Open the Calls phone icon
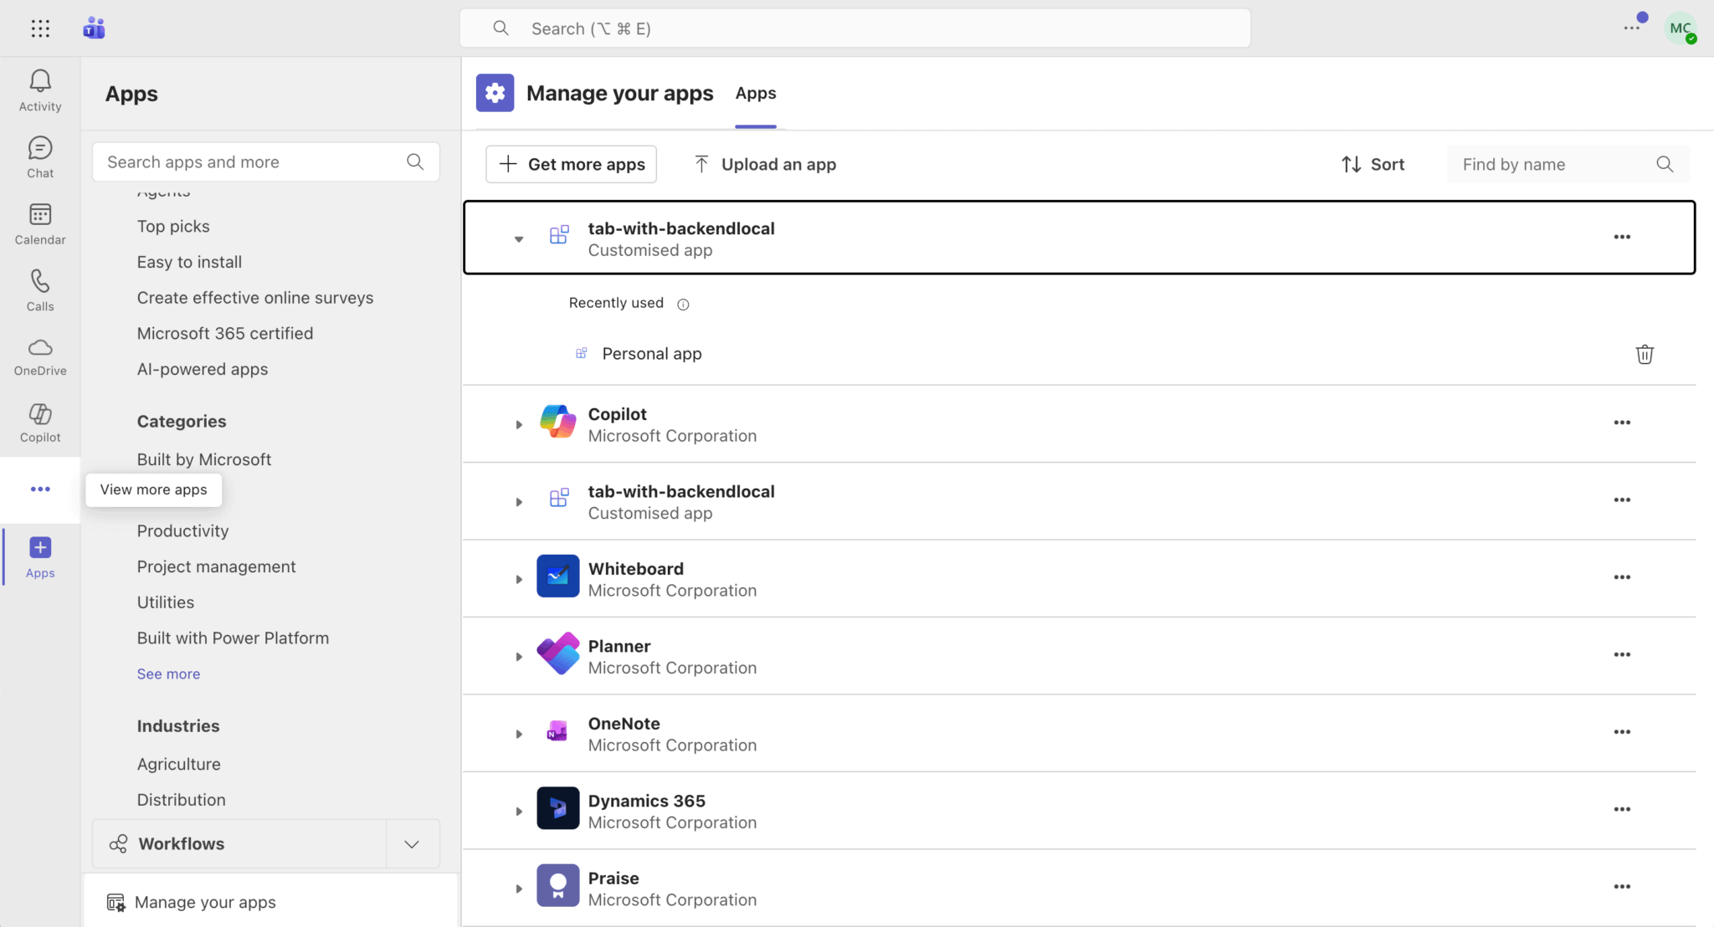This screenshot has height=927, width=1714. click(x=40, y=290)
